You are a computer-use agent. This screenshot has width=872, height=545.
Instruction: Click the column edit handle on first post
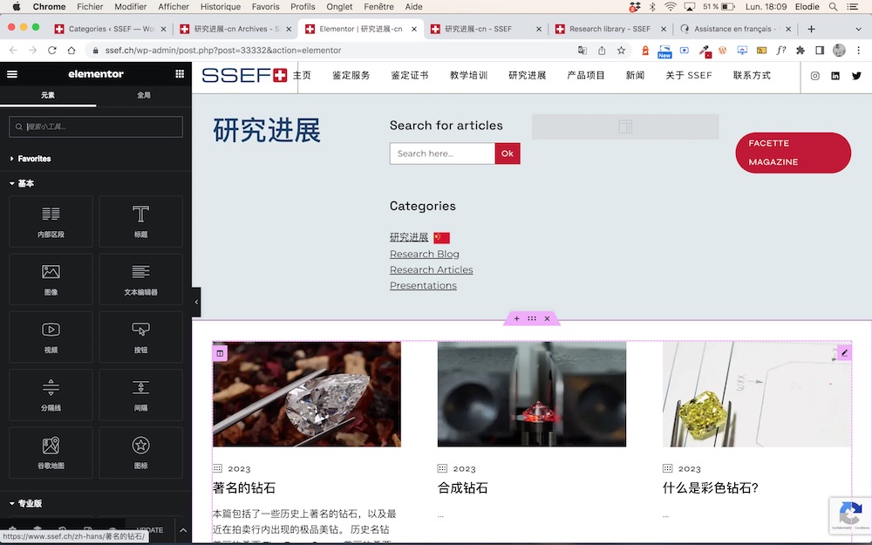pyautogui.click(x=220, y=353)
